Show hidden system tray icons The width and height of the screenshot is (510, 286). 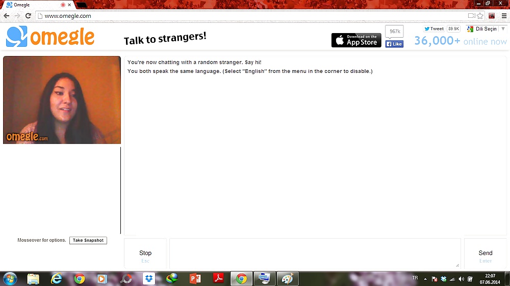pyautogui.click(x=425, y=279)
